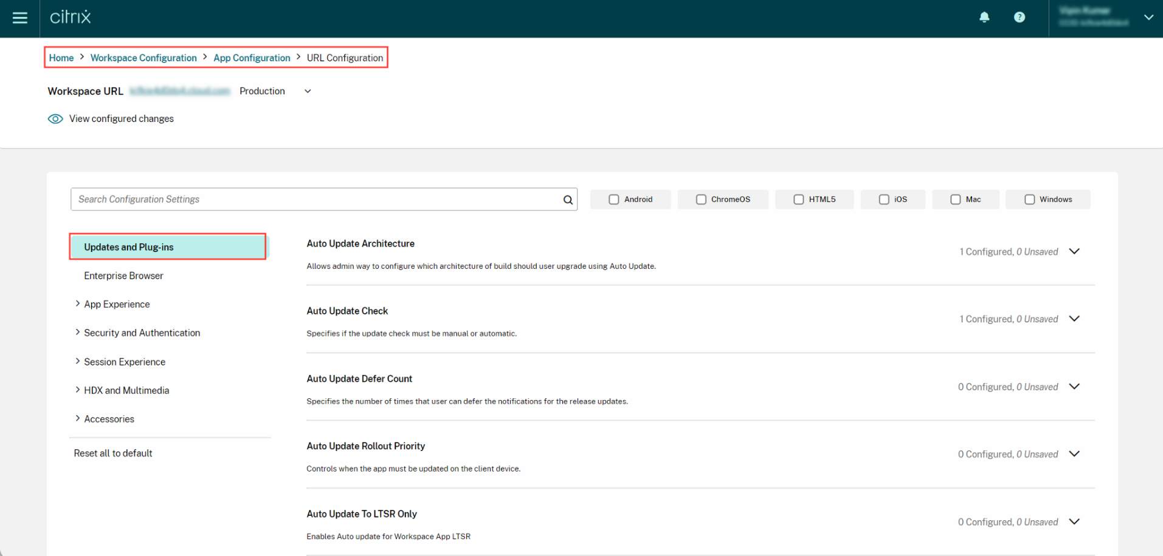This screenshot has width=1163, height=556.
Task: Click the Workspace Configuration breadcrumb link
Action: (x=143, y=57)
